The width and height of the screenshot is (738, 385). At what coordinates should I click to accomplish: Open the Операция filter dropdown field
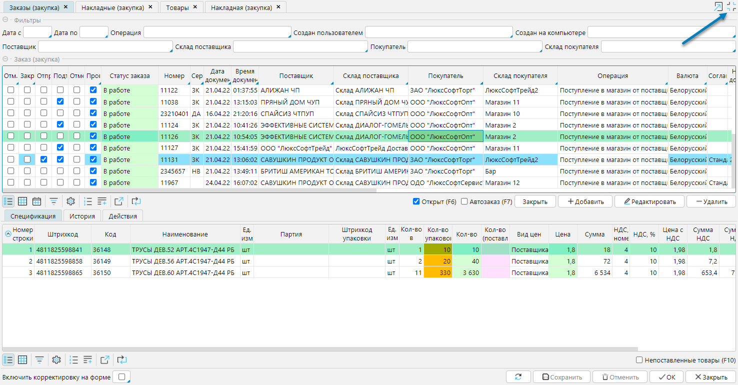coord(216,32)
